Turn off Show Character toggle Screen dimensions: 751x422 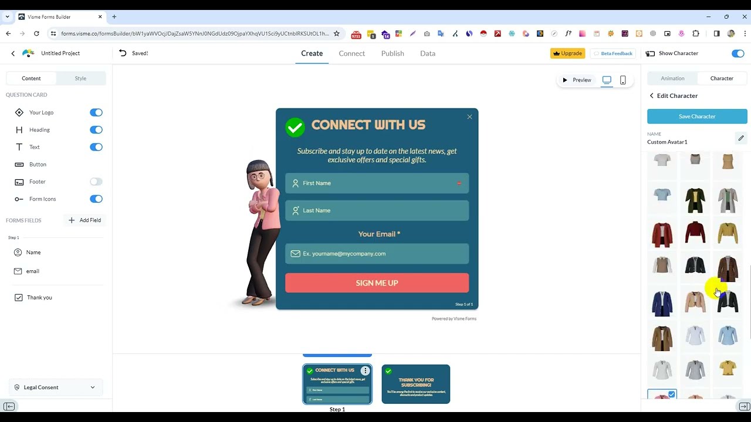point(738,53)
